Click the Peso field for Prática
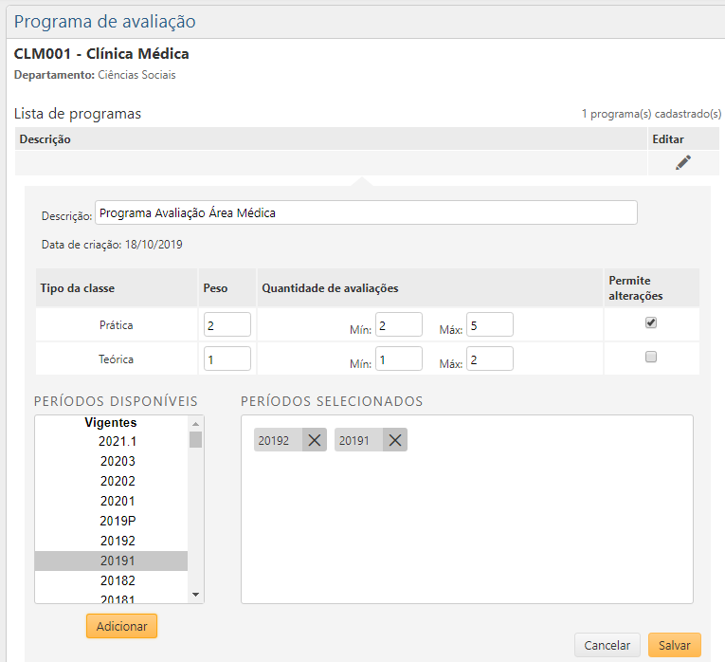This screenshot has height=662, width=725. (x=227, y=324)
